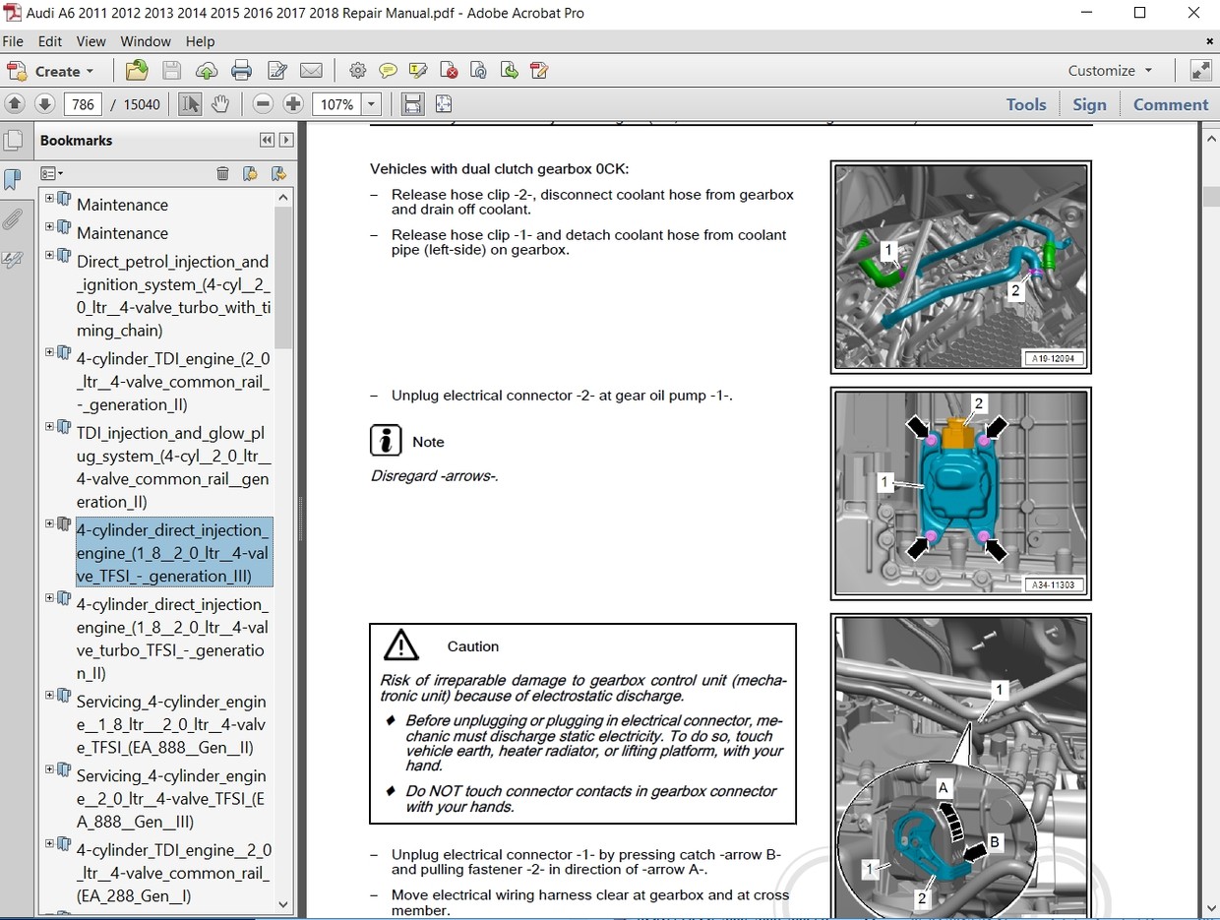Click the page number input field
The height and width of the screenshot is (920, 1220).
[x=83, y=104]
